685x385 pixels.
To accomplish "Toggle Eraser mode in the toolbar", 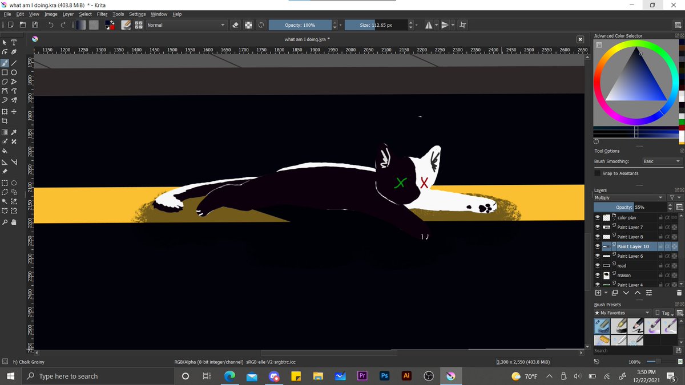I will point(235,25).
